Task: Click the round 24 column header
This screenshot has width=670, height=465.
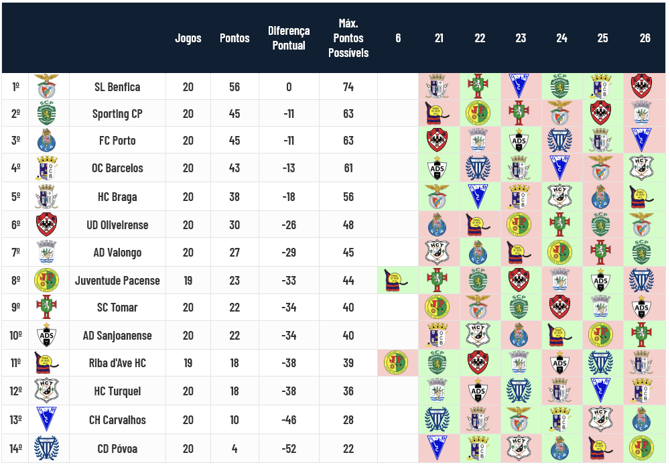Action: [561, 38]
